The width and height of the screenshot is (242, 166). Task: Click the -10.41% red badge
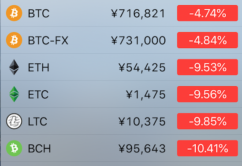208,148
